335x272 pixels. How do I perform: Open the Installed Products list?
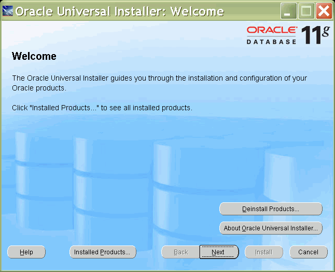coord(103,252)
